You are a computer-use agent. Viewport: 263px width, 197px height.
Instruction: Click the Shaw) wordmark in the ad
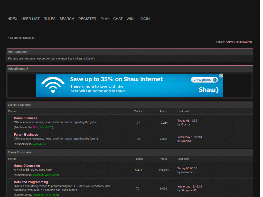(x=209, y=90)
